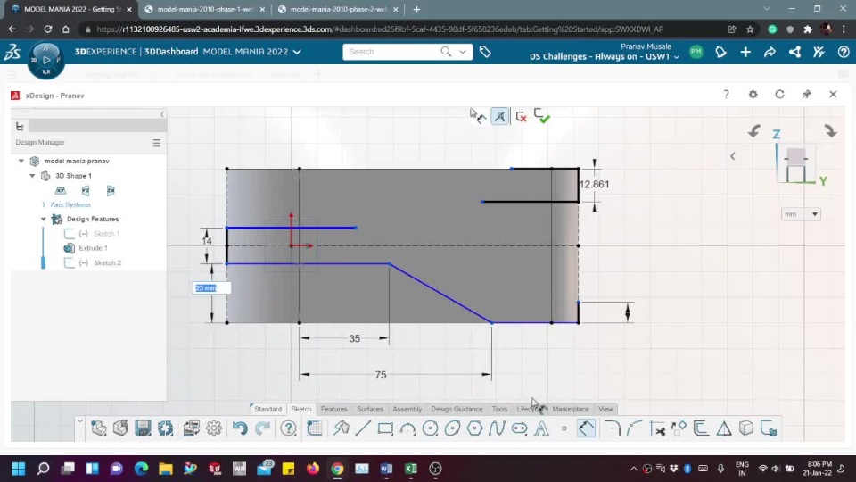This screenshot has height=482, width=856.
Task: Click the 23 mm dimension input box
Action: pyautogui.click(x=211, y=288)
